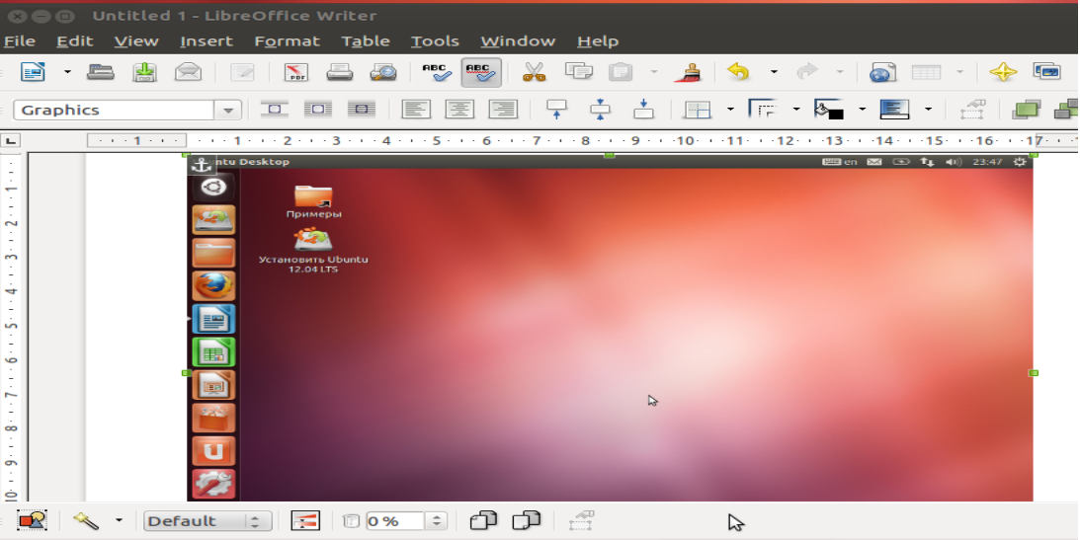The image size is (1080, 540).
Task: Insert picture From File icon
Action: tap(32, 520)
